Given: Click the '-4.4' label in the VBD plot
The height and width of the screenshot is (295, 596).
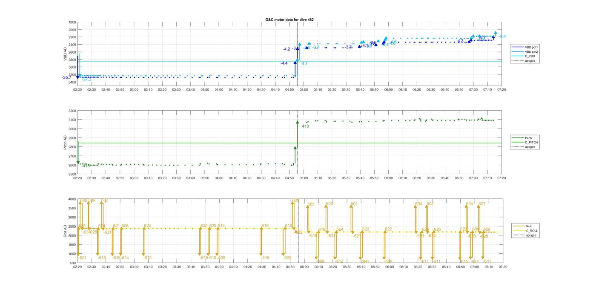Looking at the screenshot, I should click(284, 63).
